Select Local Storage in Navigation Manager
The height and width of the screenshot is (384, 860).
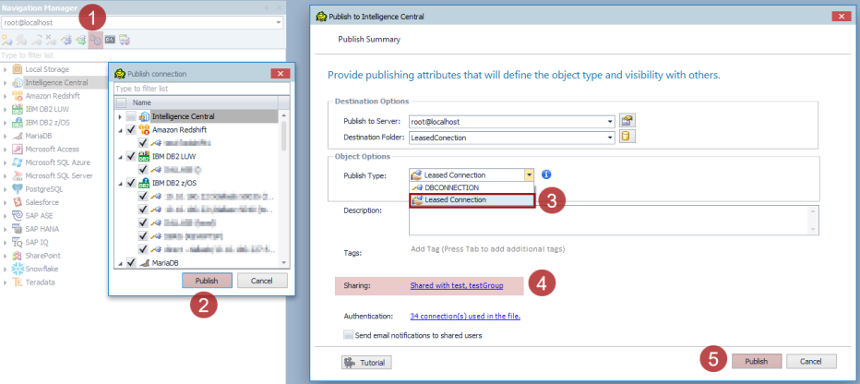point(47,69)
